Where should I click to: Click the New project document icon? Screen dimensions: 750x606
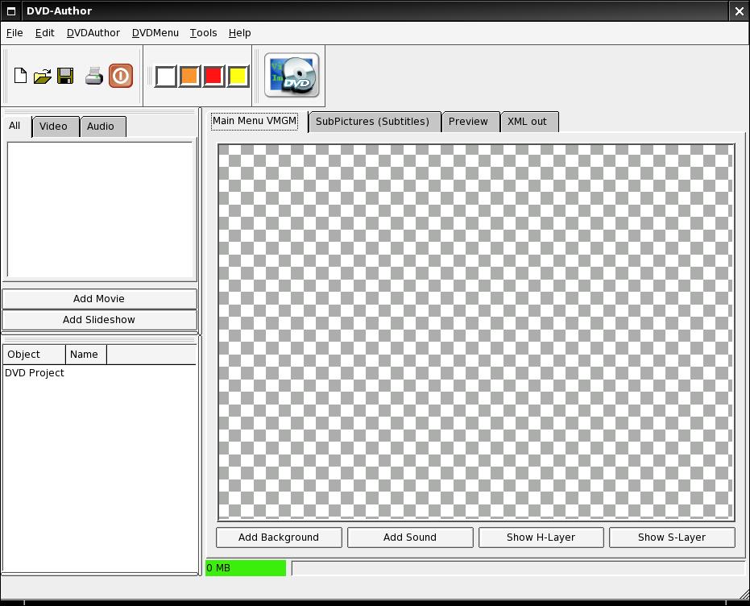pyautogui.click(x=20, y=76)
